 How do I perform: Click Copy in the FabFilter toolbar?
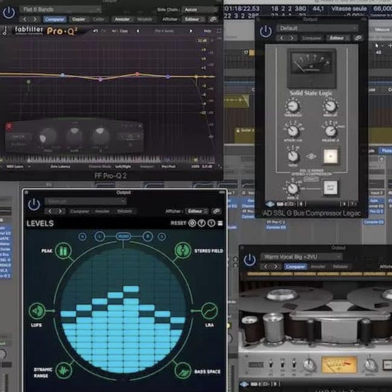[124, 31]
